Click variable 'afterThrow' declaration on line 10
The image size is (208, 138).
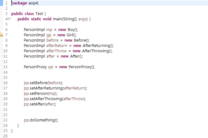56,51
